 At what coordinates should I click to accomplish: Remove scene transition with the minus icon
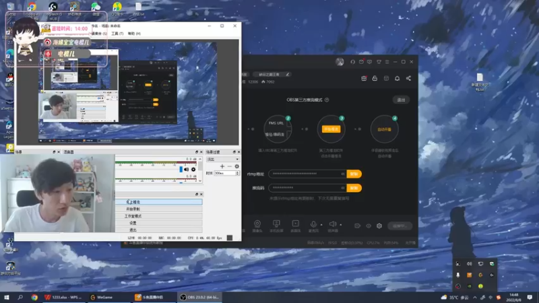[230, 166]
